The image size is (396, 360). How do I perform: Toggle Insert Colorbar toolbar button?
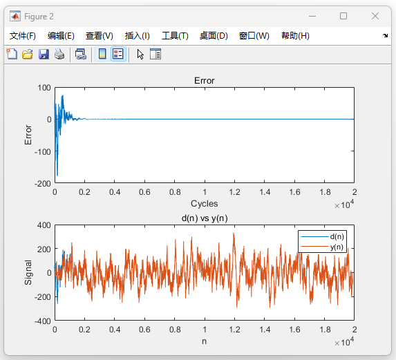[102, 54]
